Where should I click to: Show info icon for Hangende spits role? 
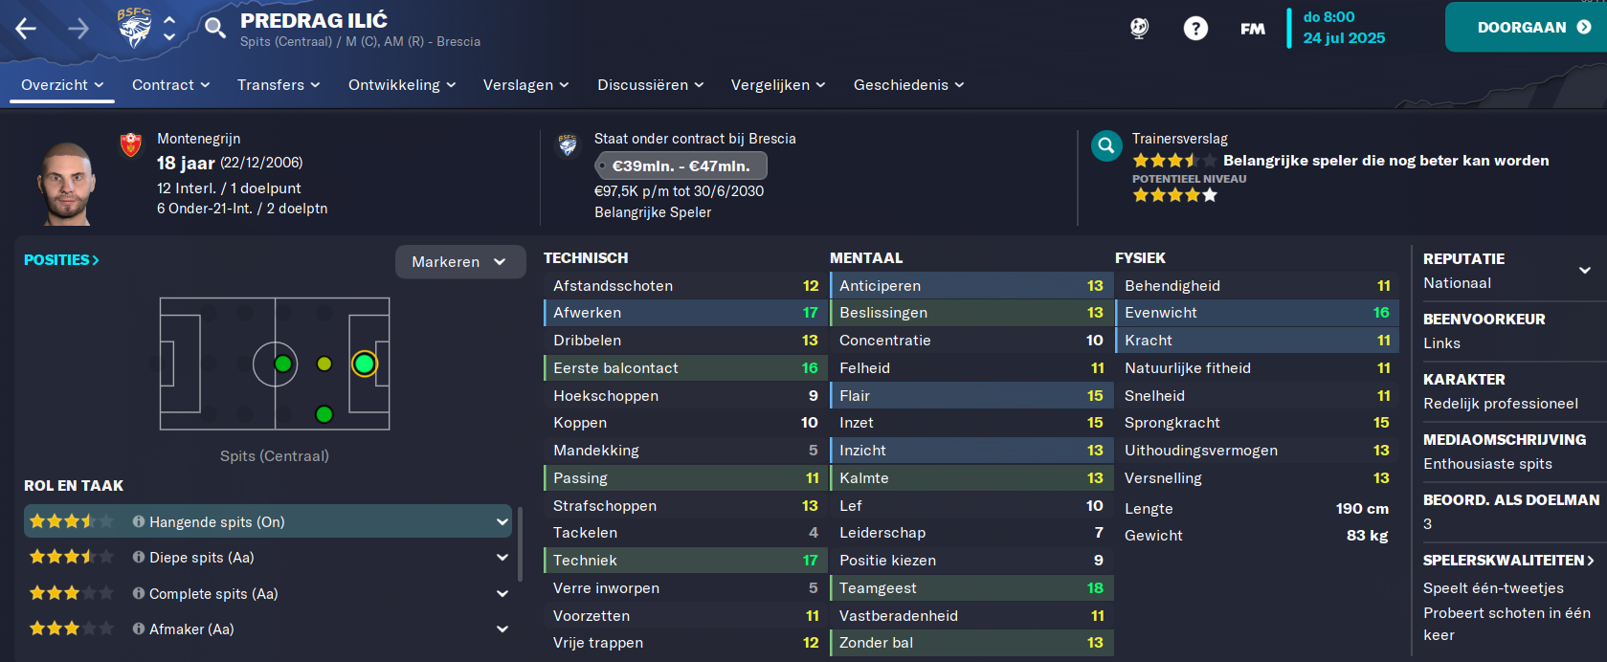coord(139,521)
